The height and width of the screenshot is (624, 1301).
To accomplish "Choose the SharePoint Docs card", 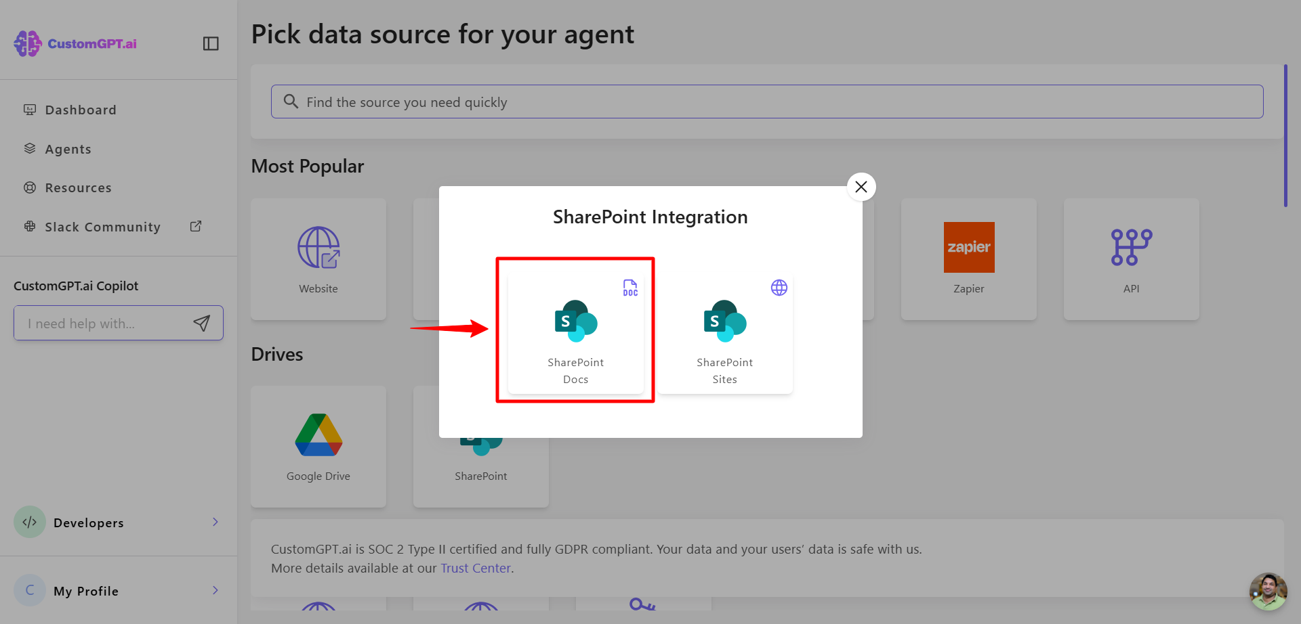I will pos(576,334).
